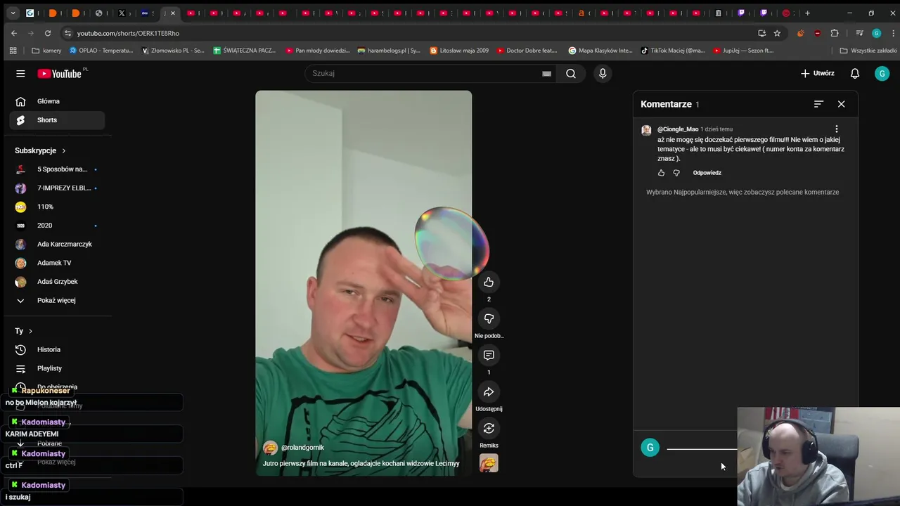Start voice search with microphone icon
This screenshot has height=506, width=900.
coord(603,73)
